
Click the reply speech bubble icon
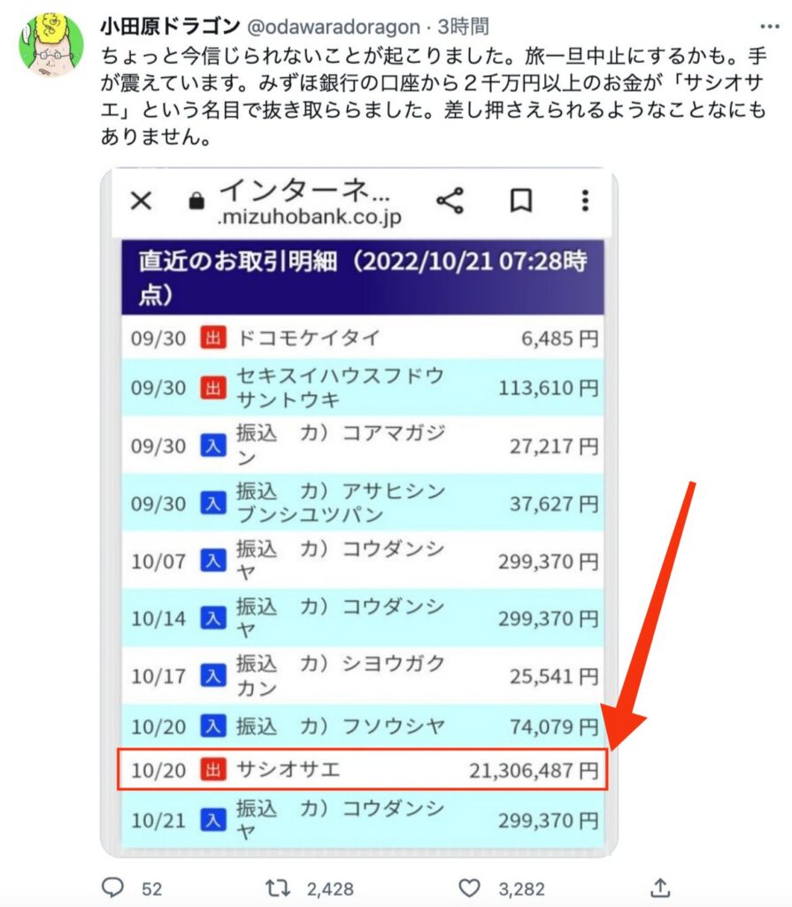[x=112, y=887]
